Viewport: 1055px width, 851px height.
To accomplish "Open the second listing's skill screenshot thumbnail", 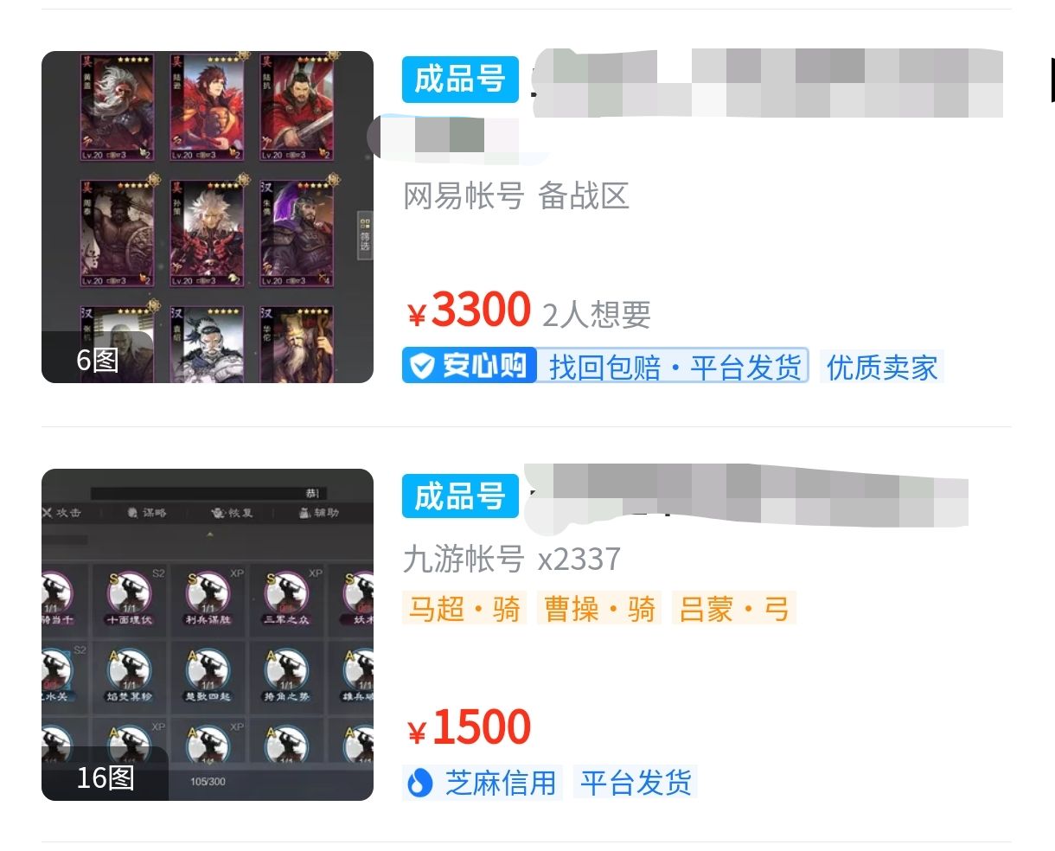I will (208, 635).
